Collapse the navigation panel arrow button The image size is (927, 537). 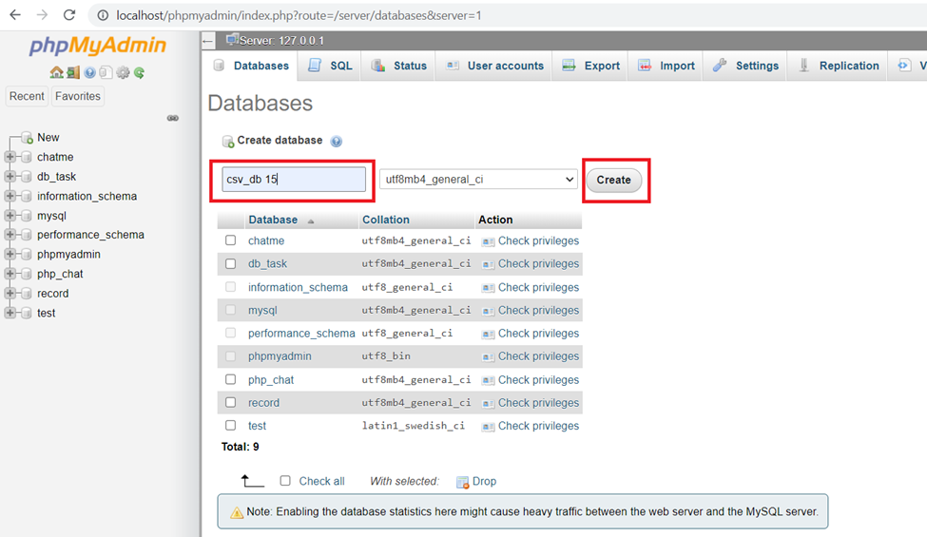[208, 41]
